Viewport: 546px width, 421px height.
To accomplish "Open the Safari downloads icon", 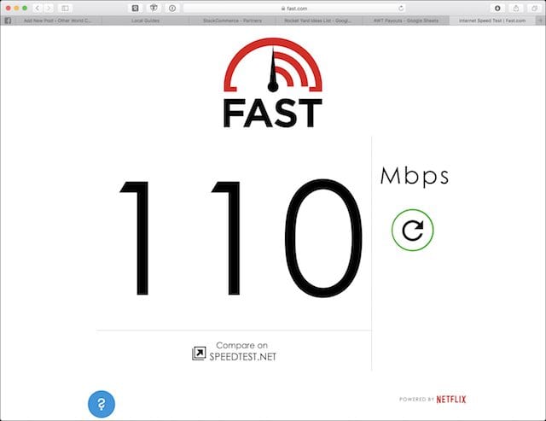I will pyautogui.click(x=497, y=8).
